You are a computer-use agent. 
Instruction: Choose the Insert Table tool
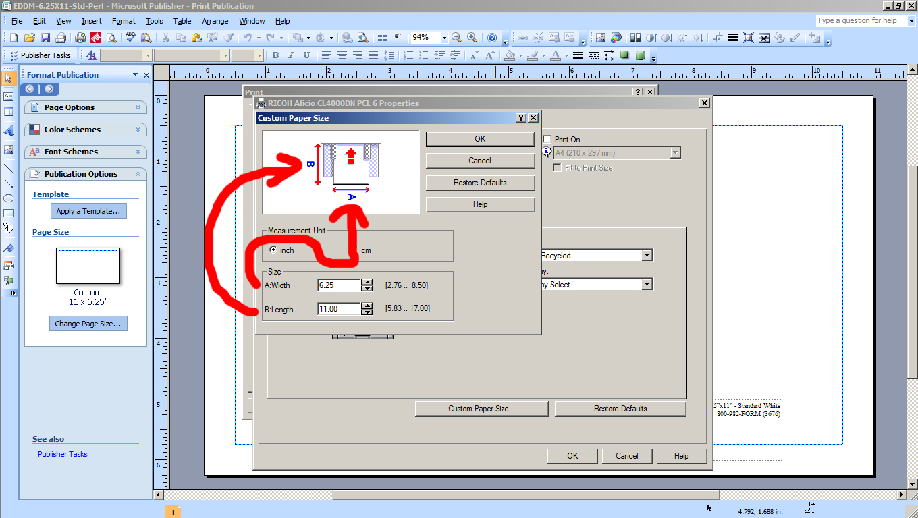pyautogui.click(x=8, y=112)
